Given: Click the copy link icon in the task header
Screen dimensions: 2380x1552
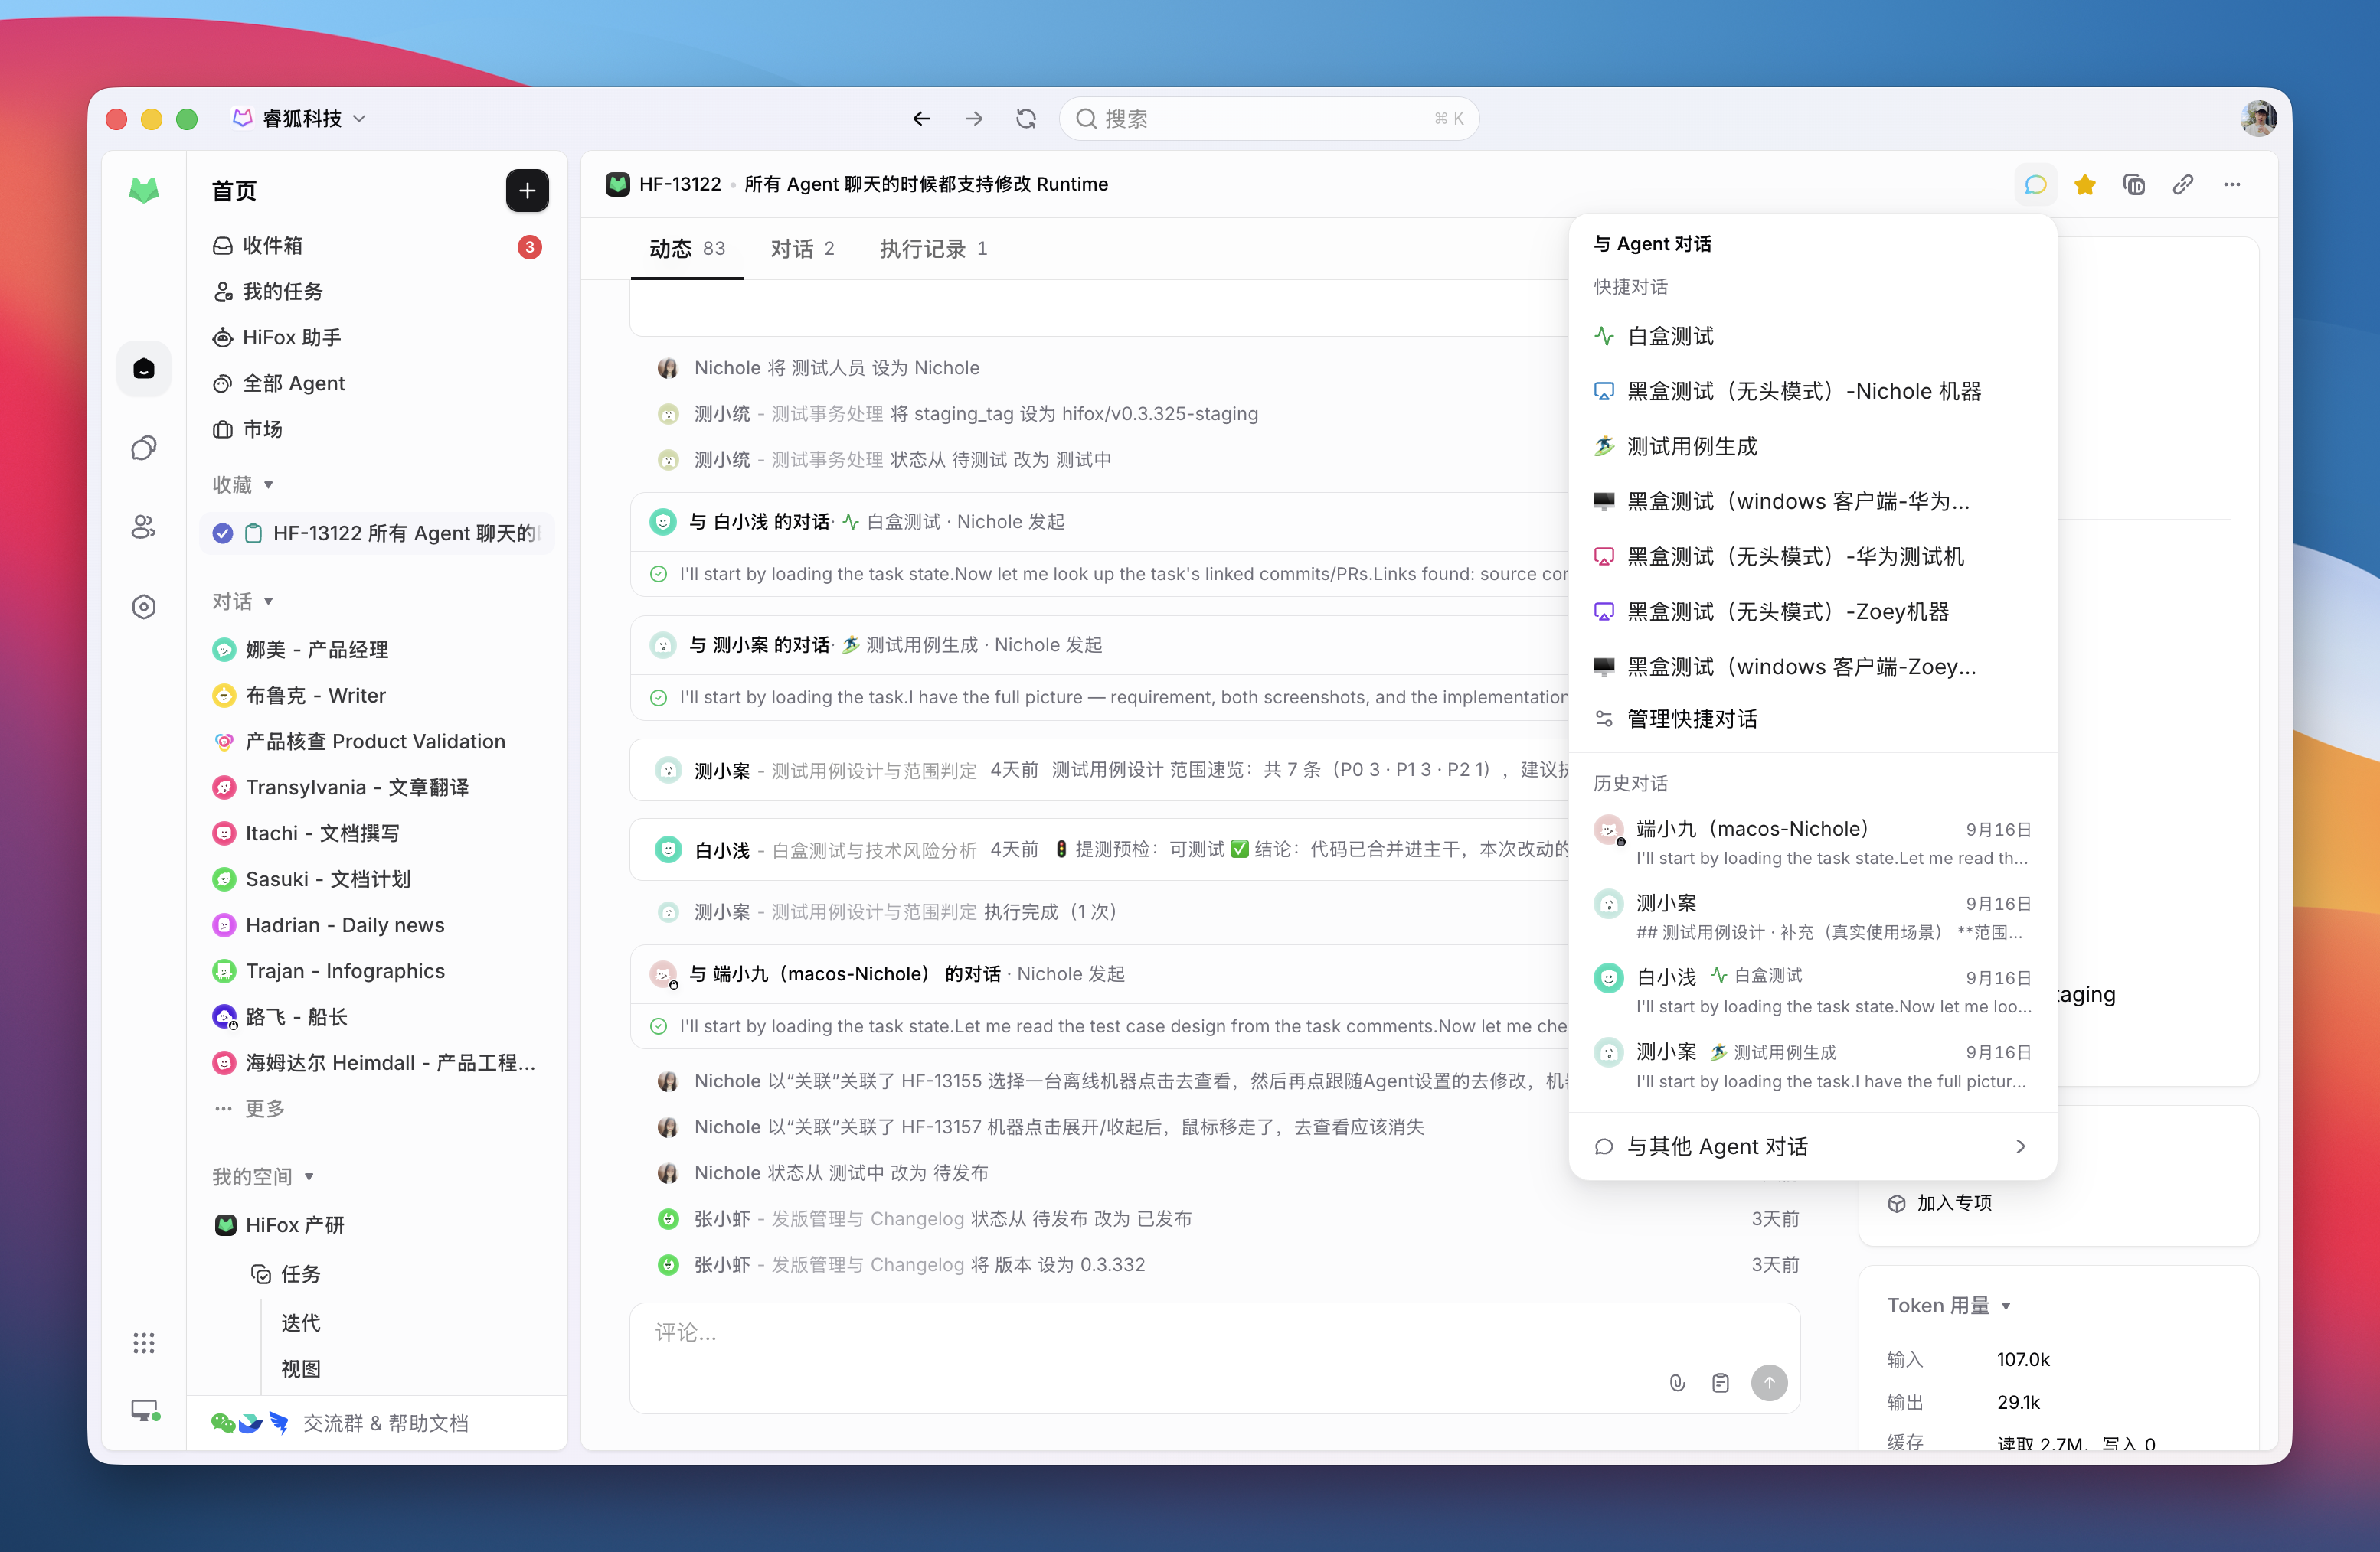Looking at the screenshot, I should pos(2183,185).
